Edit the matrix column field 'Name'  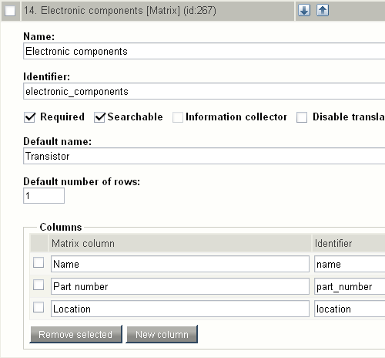pos(180,264)
